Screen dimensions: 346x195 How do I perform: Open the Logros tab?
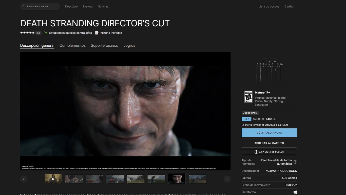[x=129, y=45]
